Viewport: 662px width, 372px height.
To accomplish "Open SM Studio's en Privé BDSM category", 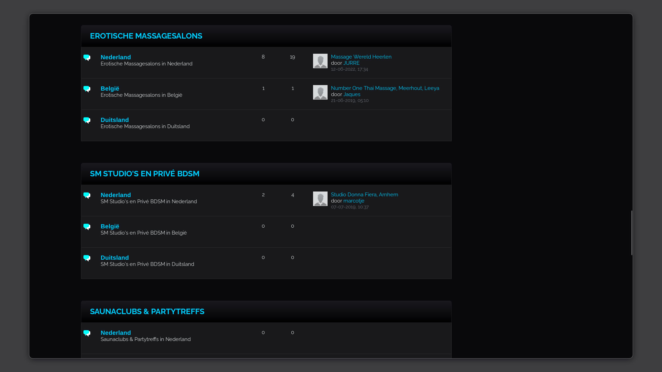I will (x=144, y=174).
